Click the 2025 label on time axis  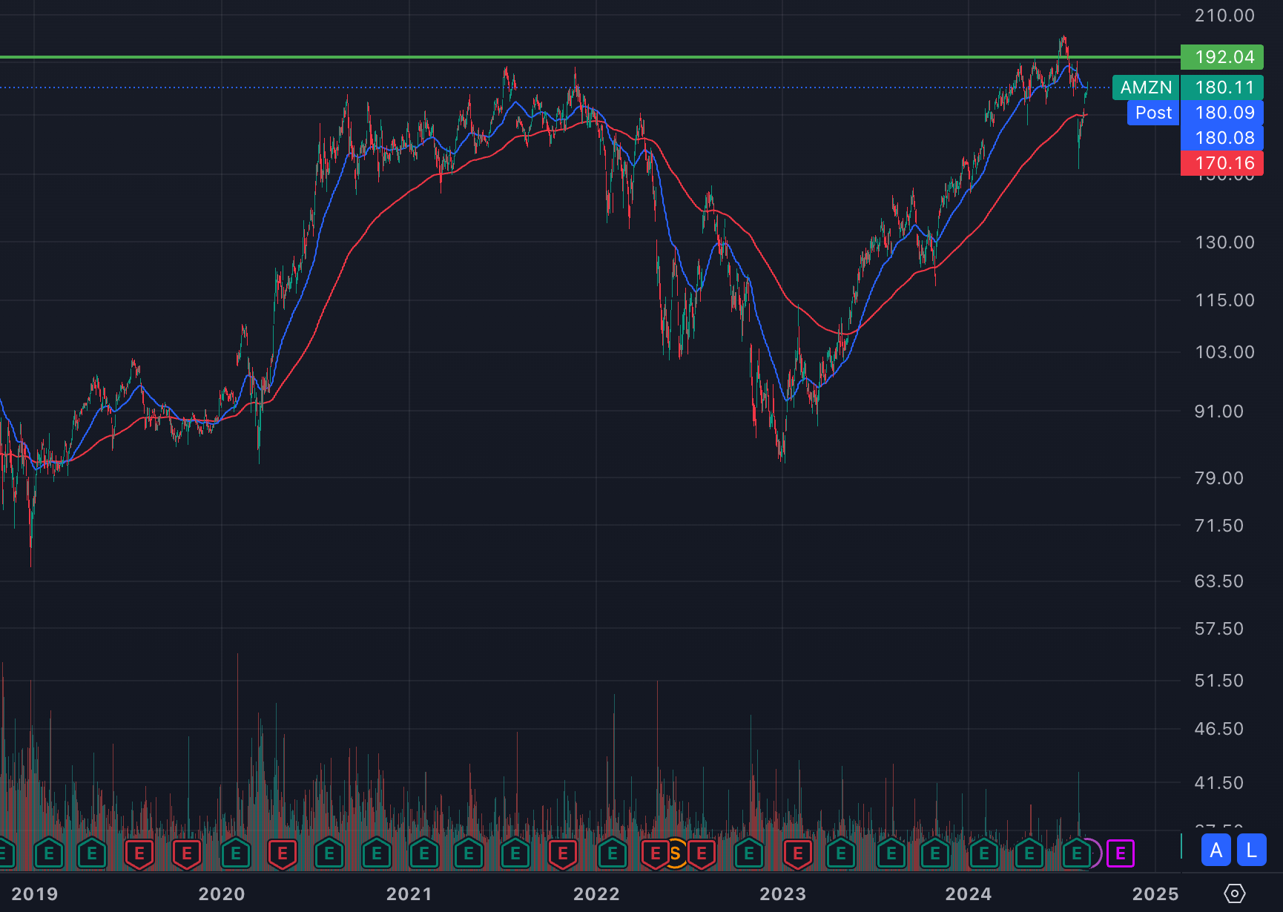(1155, 893)
